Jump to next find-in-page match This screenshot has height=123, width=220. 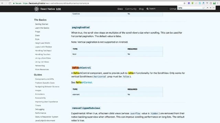point(211,8)
